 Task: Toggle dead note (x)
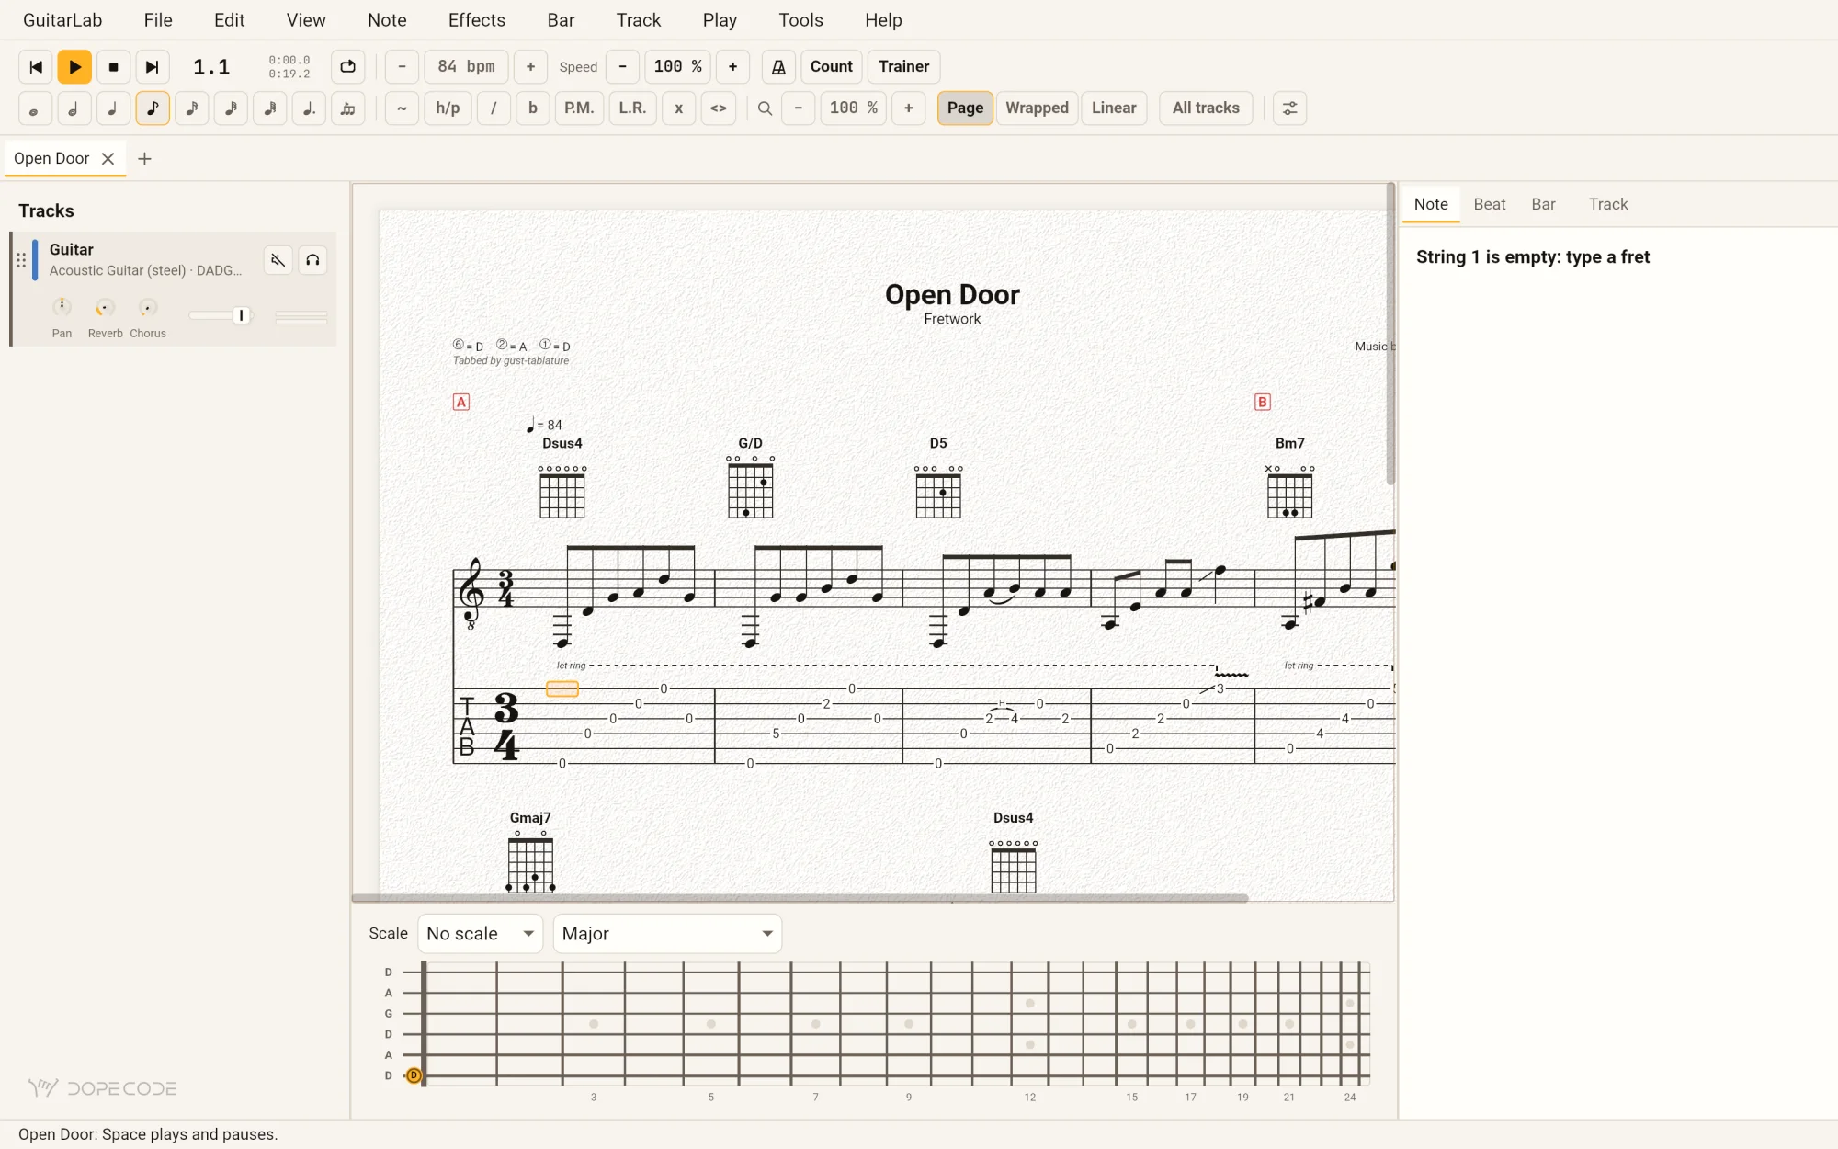coord(679,108)
